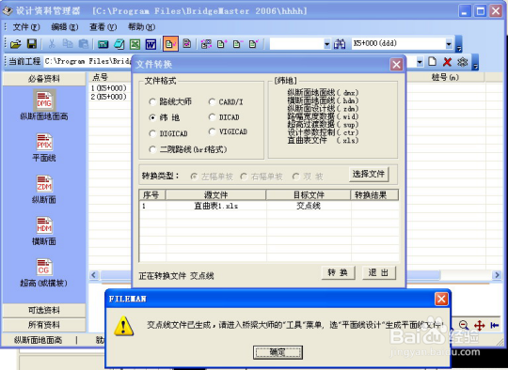Screen dimensions: 508x370
Task: Select the DIGICAD file format radio
Action: point(152,133)
